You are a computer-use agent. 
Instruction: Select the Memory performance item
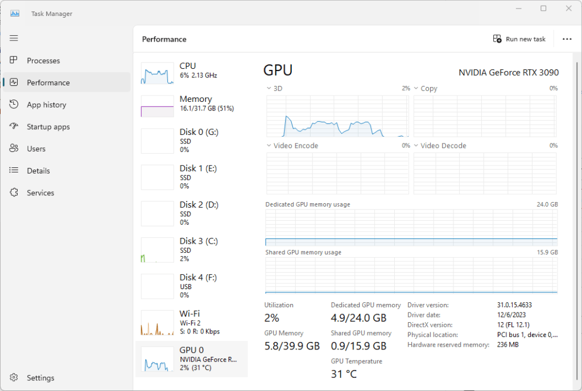coord(195,103)
